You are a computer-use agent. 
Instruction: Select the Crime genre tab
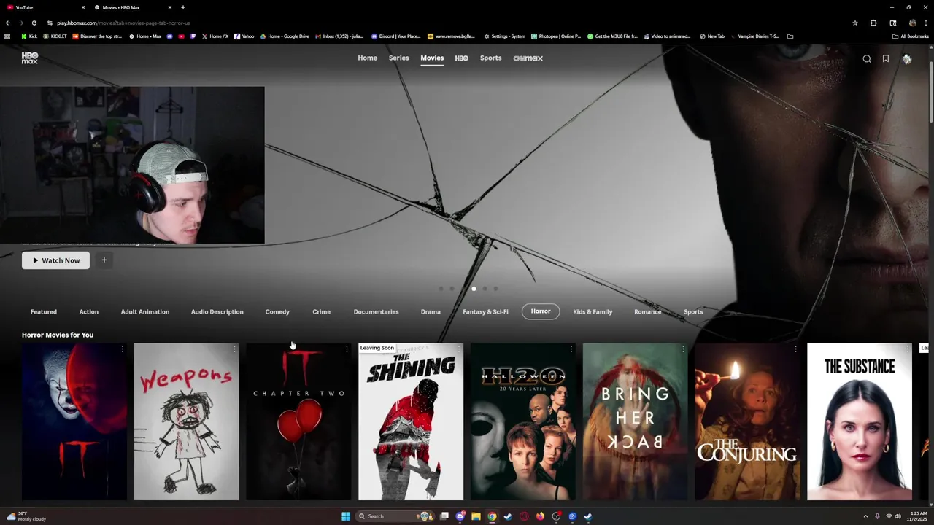(322, 312)
